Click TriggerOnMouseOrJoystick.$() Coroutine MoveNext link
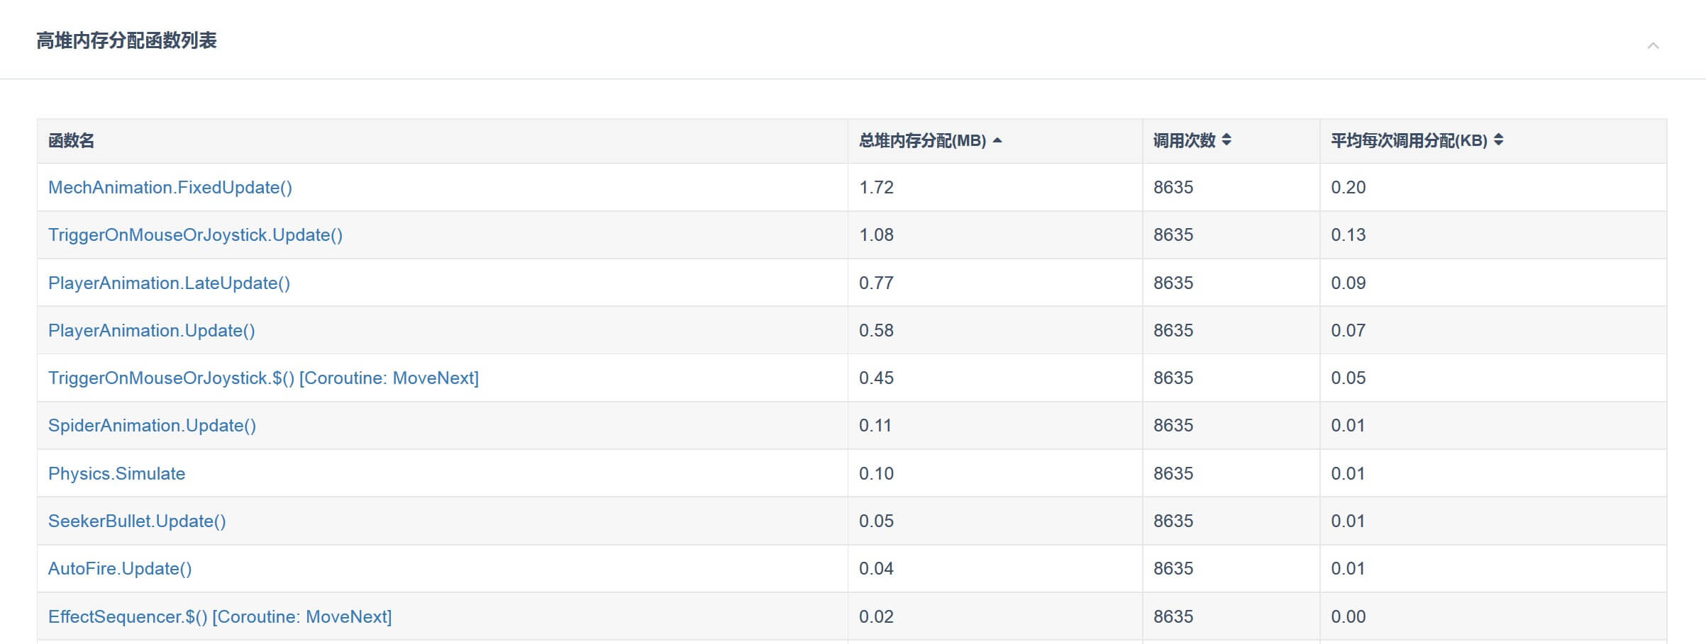1706x644 pixels. [x=263, y=378]
